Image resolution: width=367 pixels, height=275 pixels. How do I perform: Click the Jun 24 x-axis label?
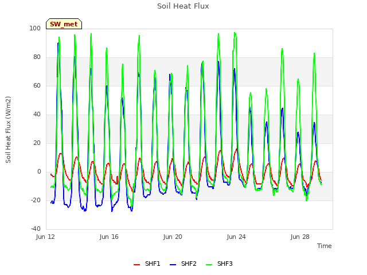coord(236,237)
